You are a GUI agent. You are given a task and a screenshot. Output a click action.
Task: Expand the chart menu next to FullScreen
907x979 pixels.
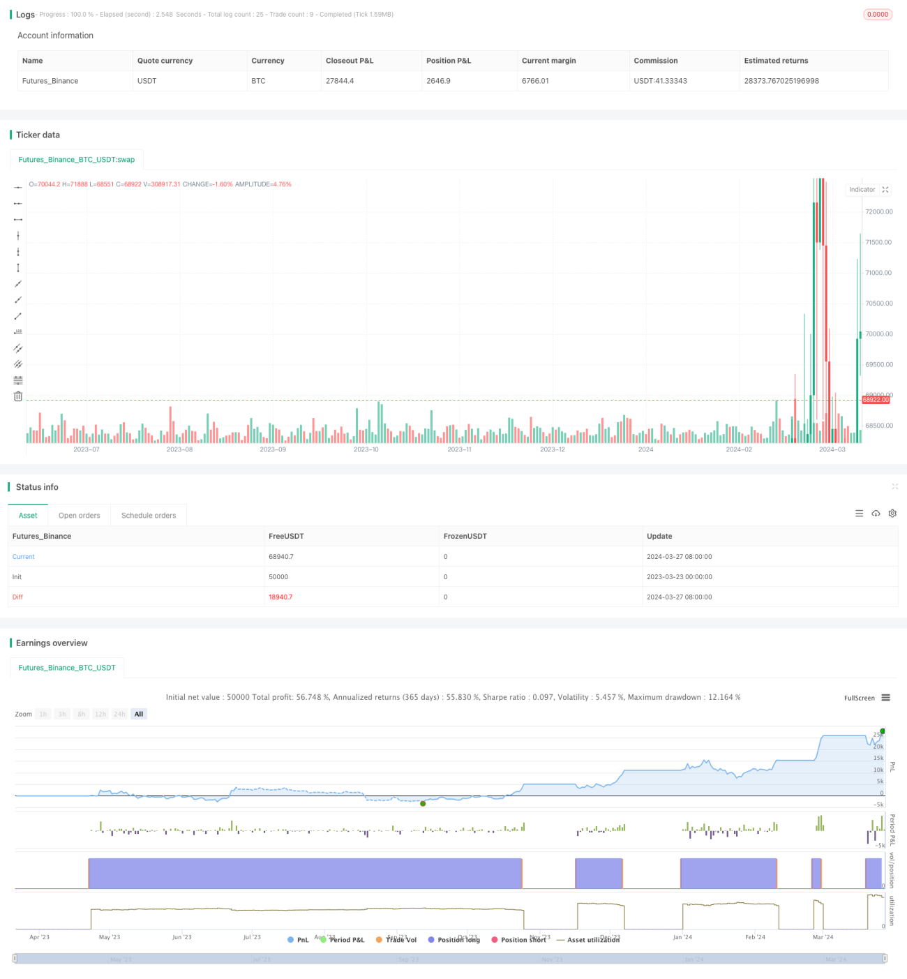pyautogui.click(x=885, y=698)
